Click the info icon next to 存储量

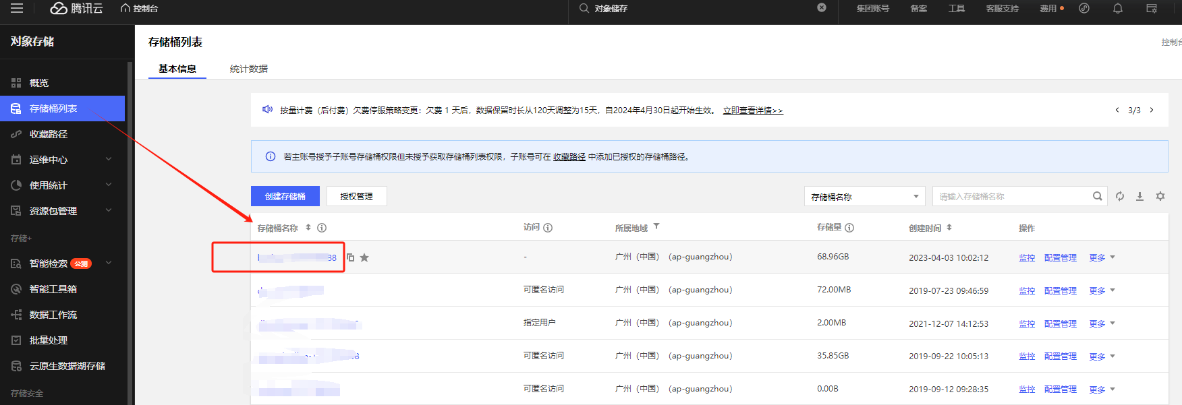(849, 228)
